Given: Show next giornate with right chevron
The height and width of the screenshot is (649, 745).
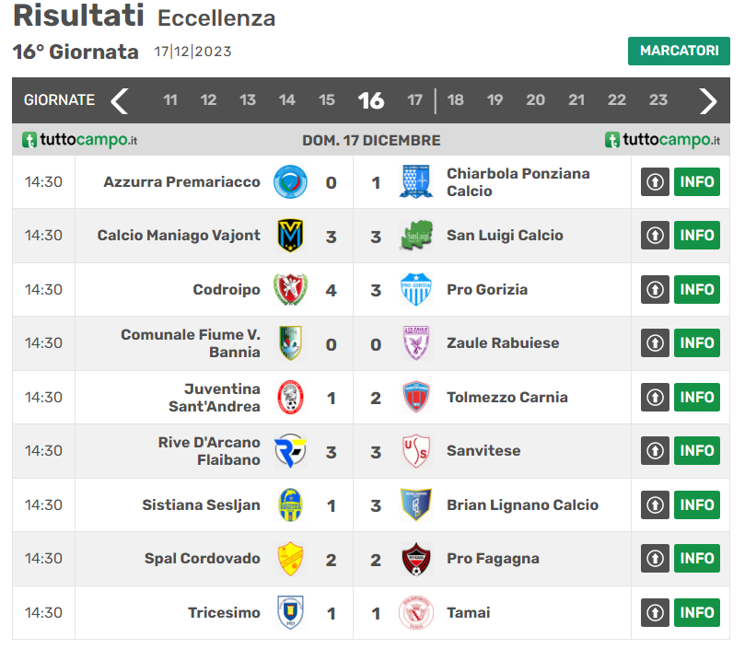Looking at the screenshot, I should pyautogui.click(x=708, y=100).
